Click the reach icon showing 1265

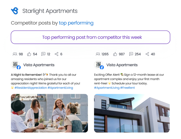tap(98, 54)
